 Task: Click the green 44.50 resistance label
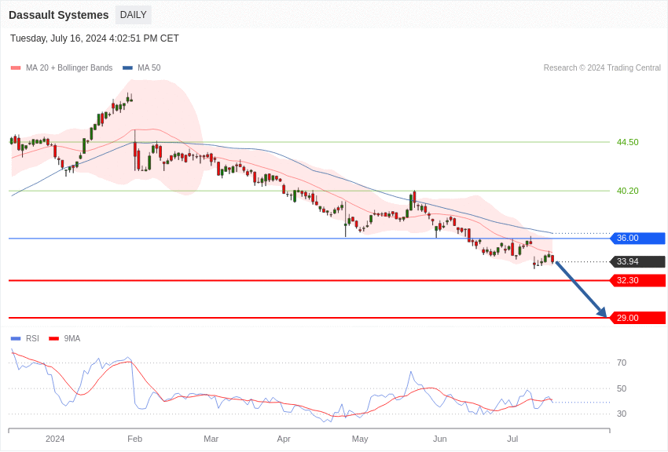pyautogui.click(x=627, y=142)
